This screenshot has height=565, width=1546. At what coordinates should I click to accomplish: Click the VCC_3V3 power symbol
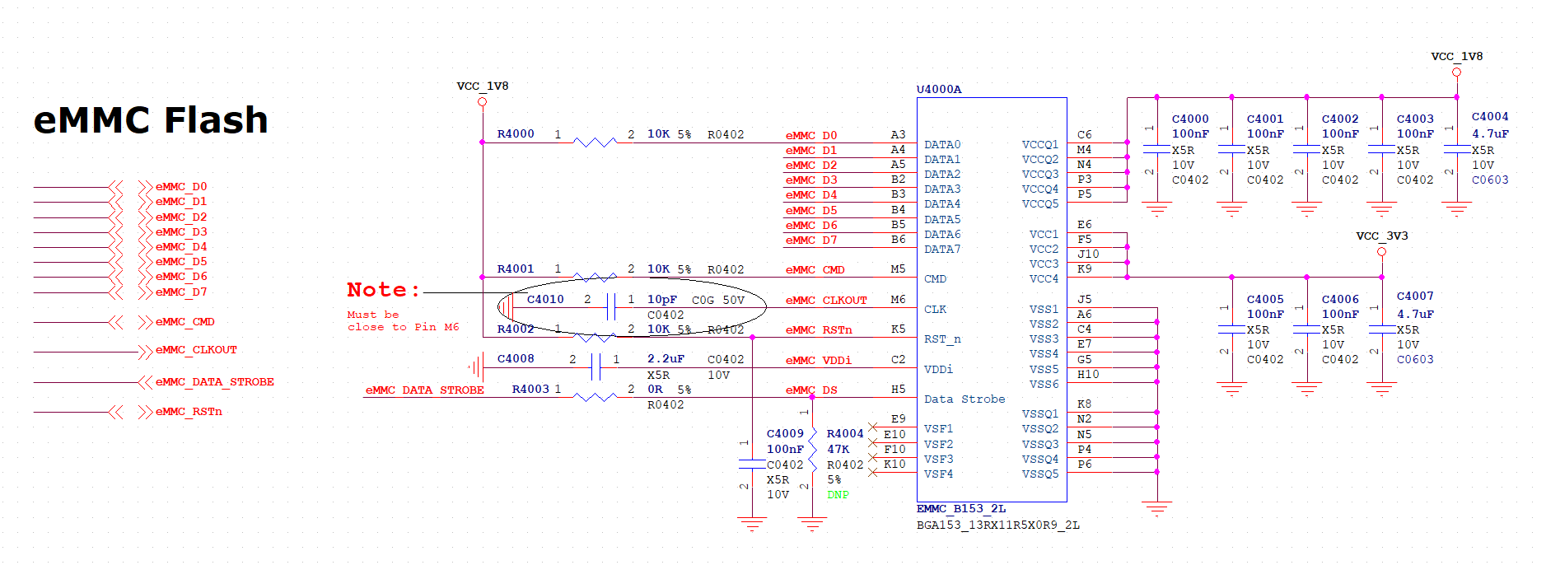[x=1381, y=250]
